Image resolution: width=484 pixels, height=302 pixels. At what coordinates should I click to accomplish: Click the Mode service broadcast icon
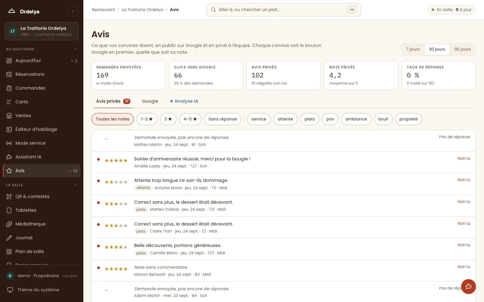[9, 143]
